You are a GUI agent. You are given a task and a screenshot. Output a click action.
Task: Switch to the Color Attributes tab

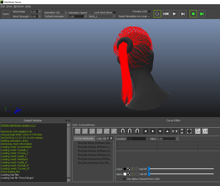click(101, 139)
